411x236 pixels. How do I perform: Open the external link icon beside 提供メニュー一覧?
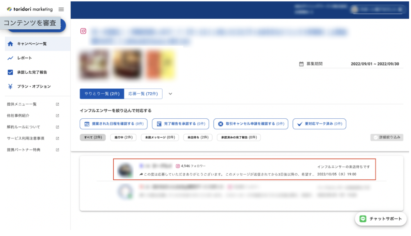click(57, 104)
